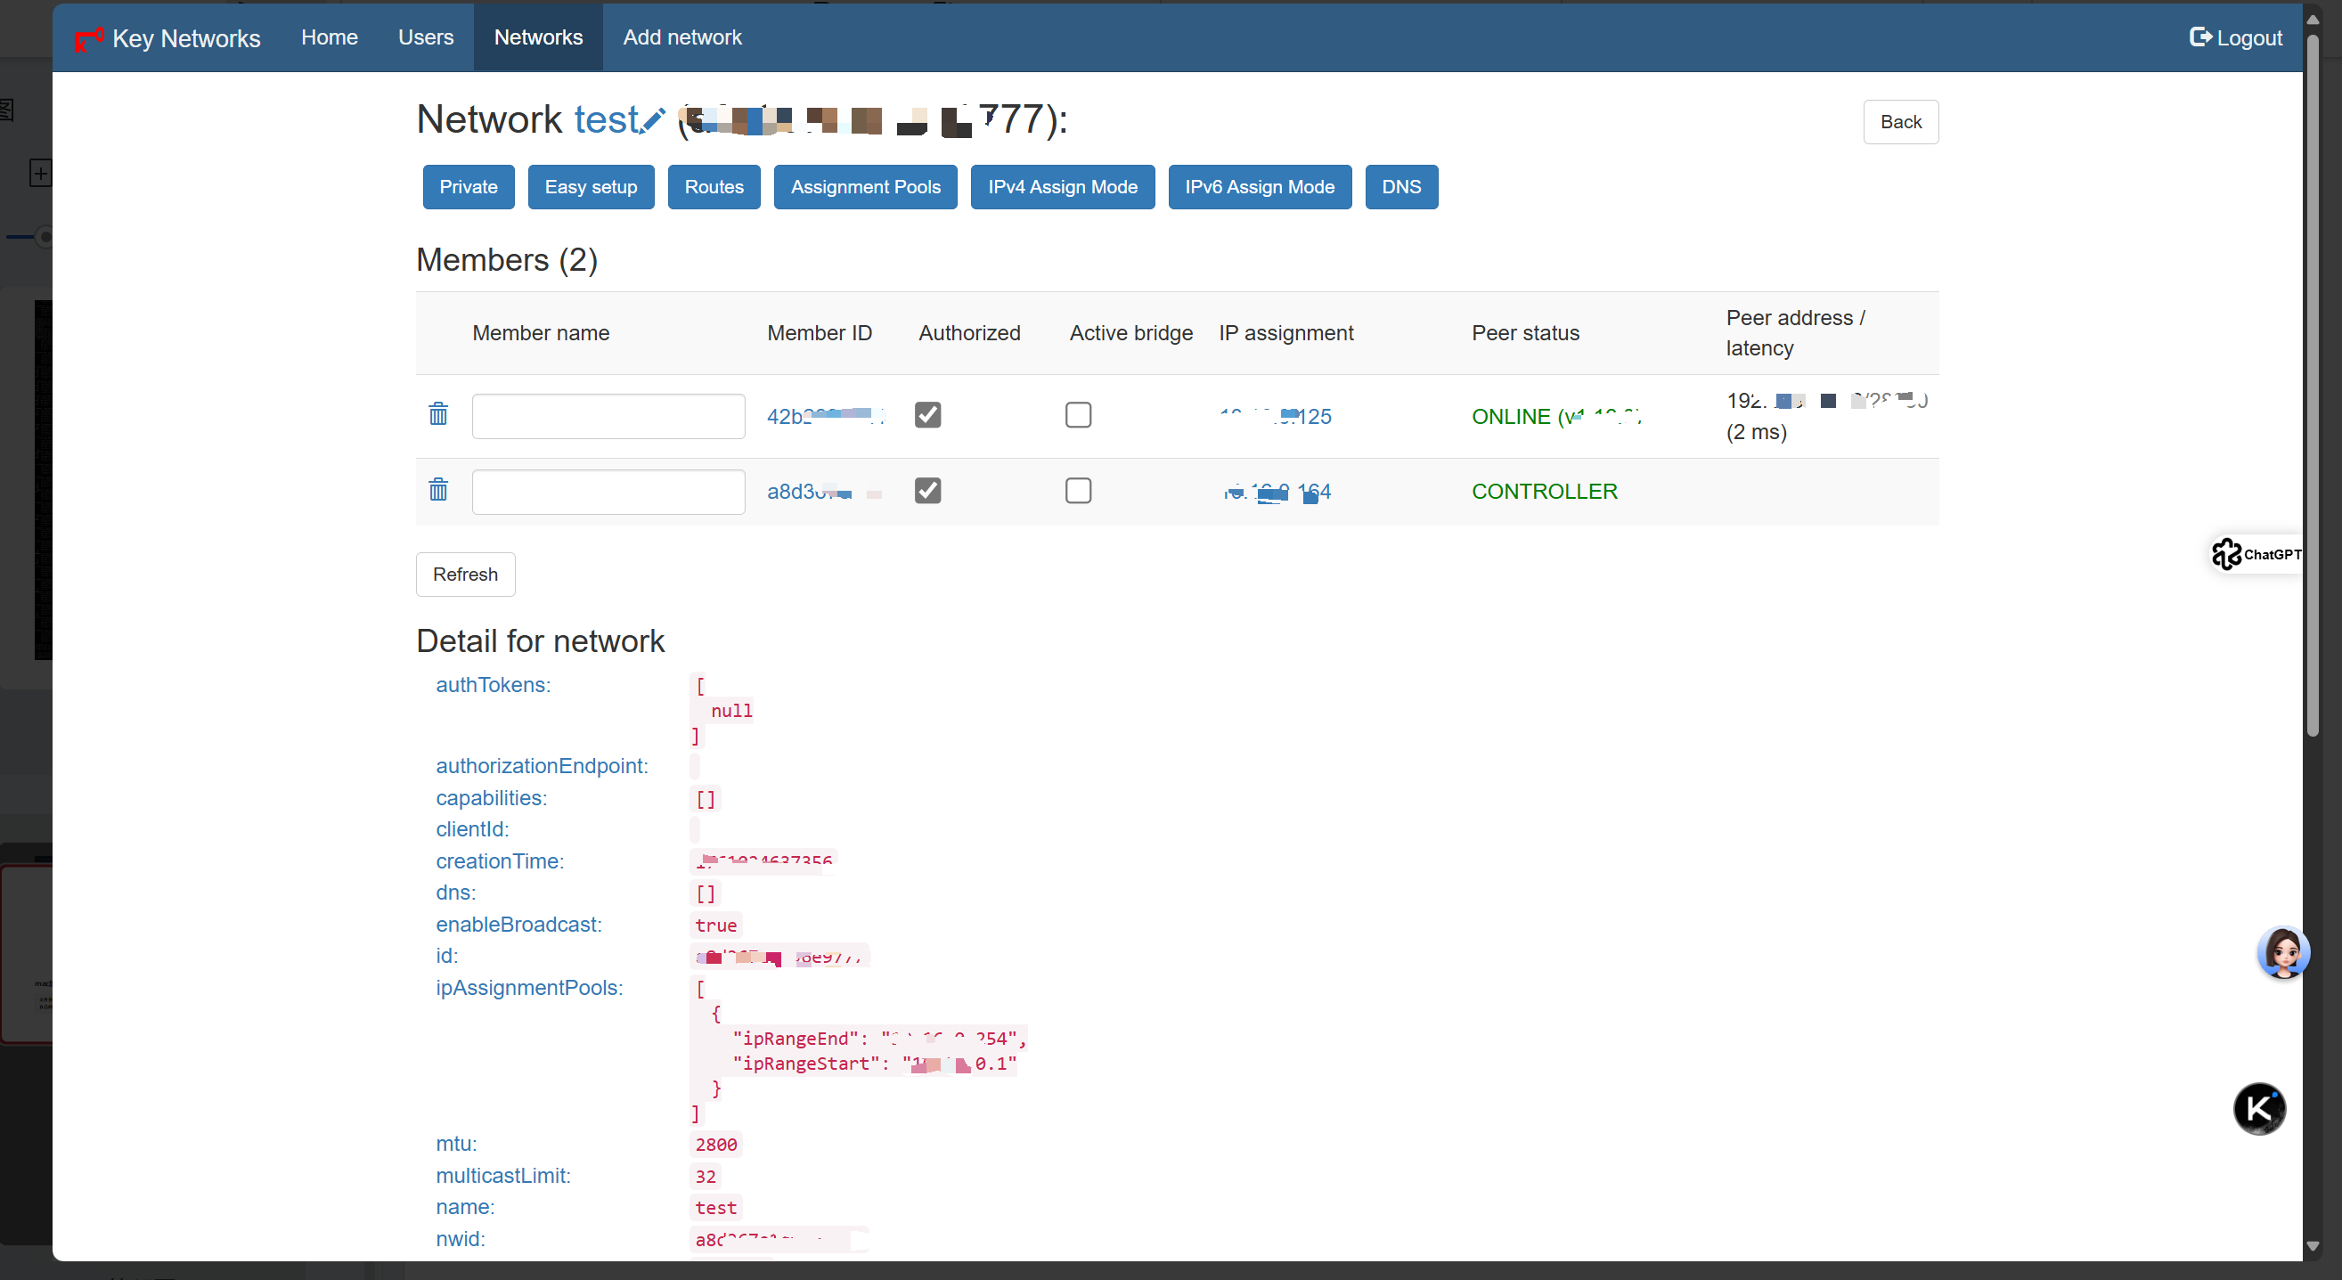This screenshot has width=2342, height=1280.
Task: Click the scroll-down arrow of the page scrollbar
Action: (2313, 1246)
